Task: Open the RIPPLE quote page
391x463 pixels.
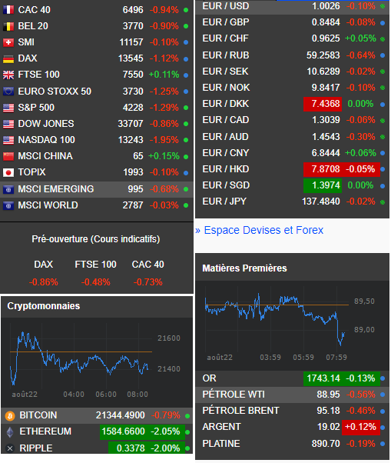Action: tap(36, 448)
